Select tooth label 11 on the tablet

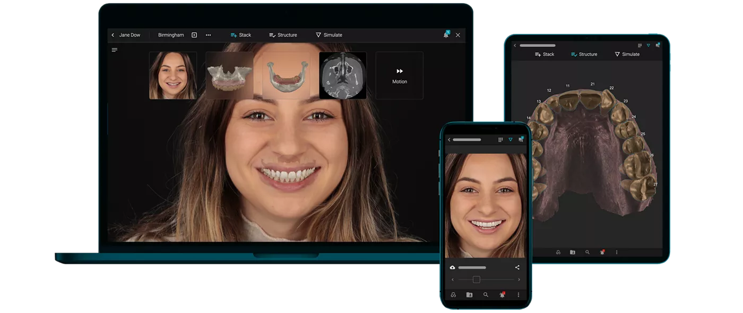(568, 86)
